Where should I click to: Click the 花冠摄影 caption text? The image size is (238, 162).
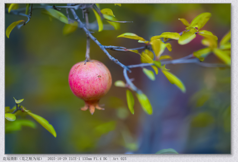coord(10,159)
